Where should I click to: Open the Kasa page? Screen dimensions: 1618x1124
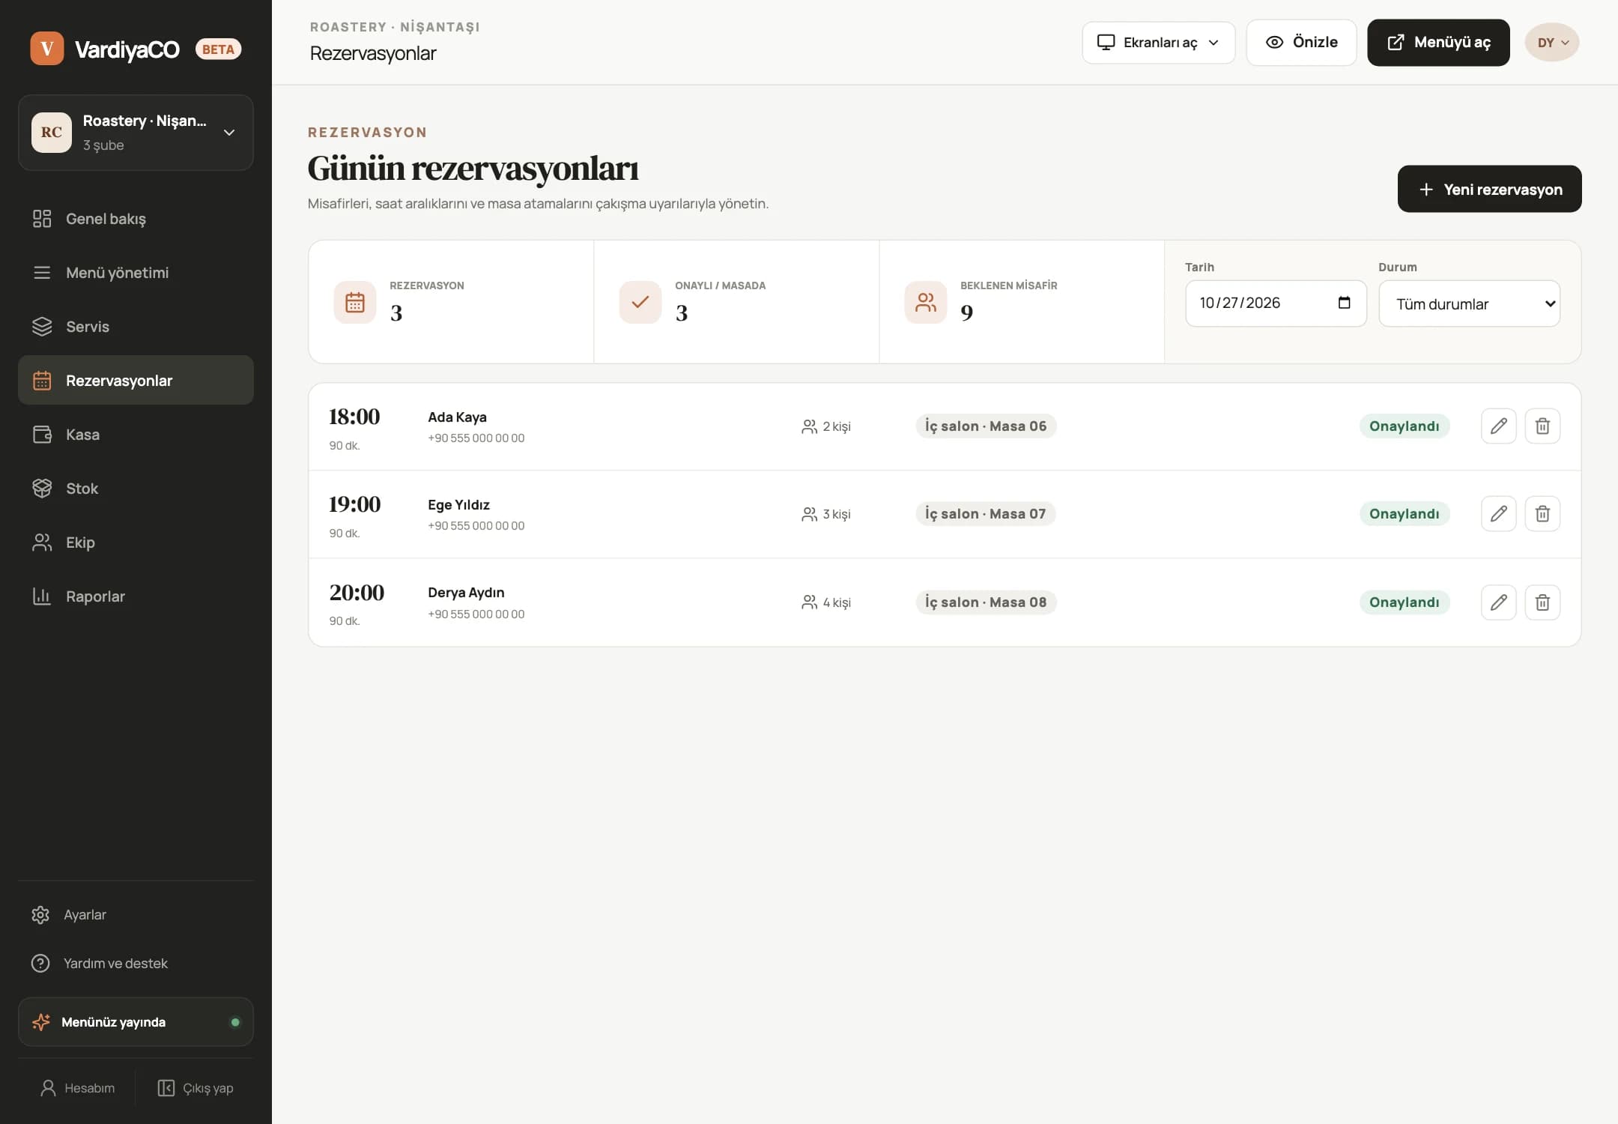pos(136,435)
